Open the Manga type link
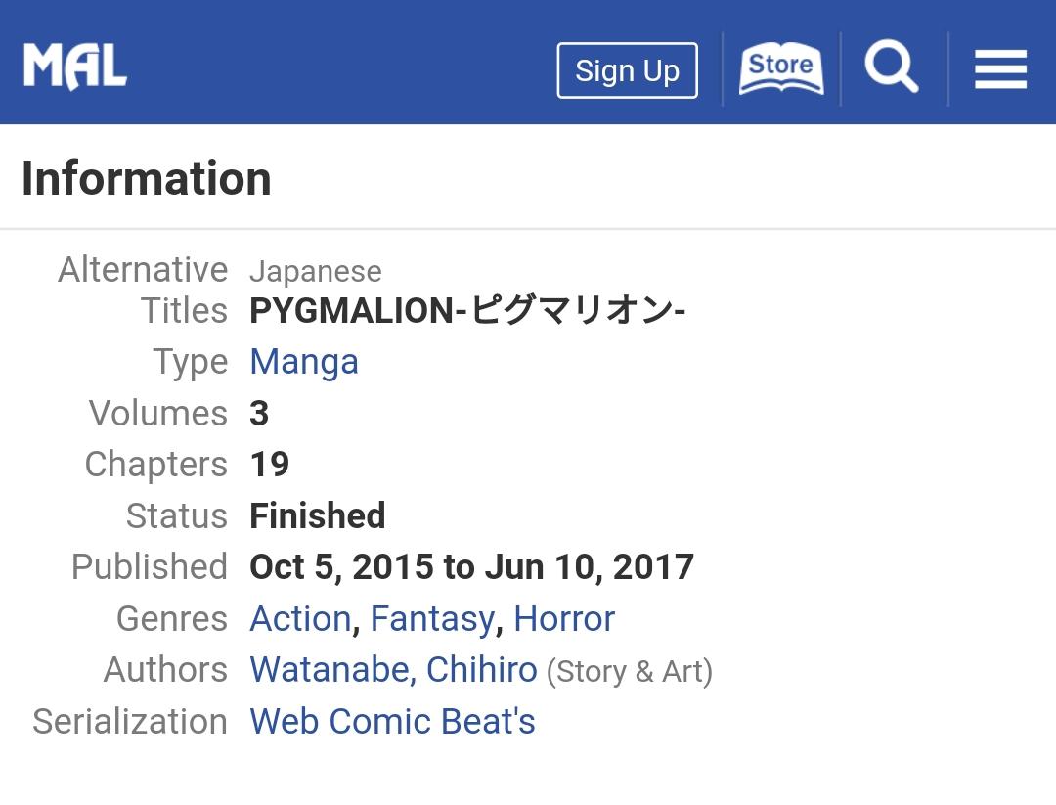The width and height of the screenshot is (1056, 805). pos(304,362)
